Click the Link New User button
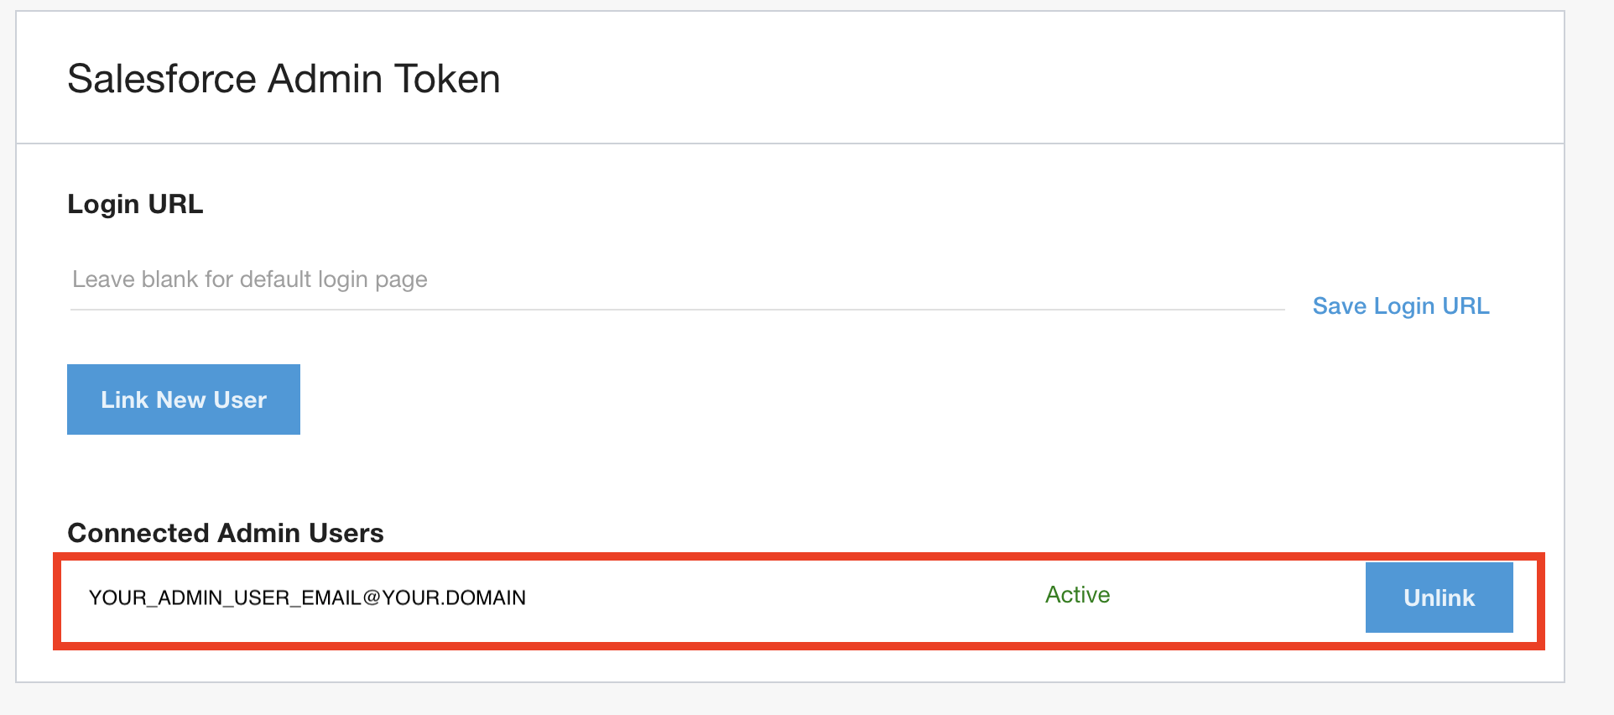1614x715 pixels. coord(184,399)
